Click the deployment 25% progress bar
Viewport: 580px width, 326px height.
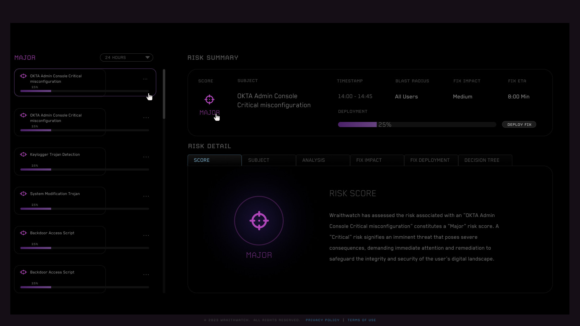[417, 125]
